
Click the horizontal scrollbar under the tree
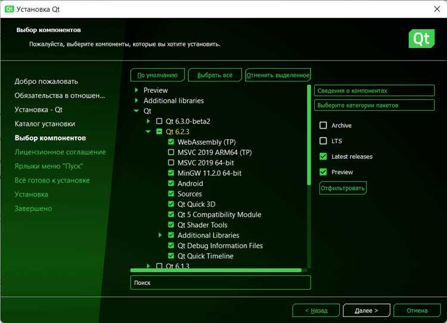tap(216, 270)
